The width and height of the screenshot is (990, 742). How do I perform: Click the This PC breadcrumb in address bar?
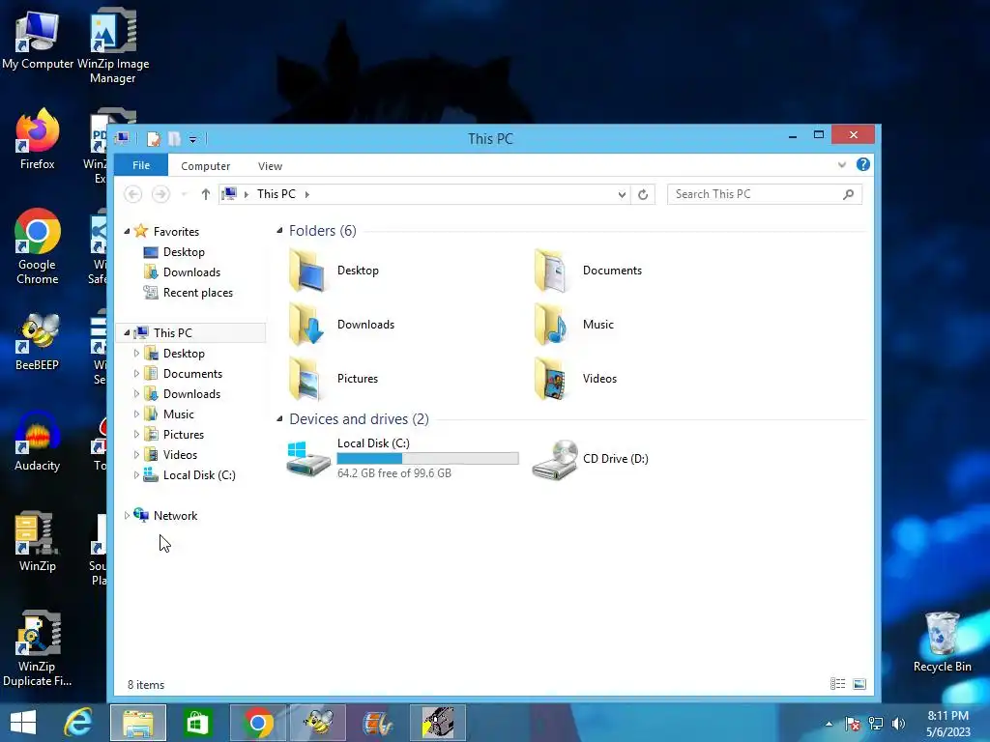(276, 194)
